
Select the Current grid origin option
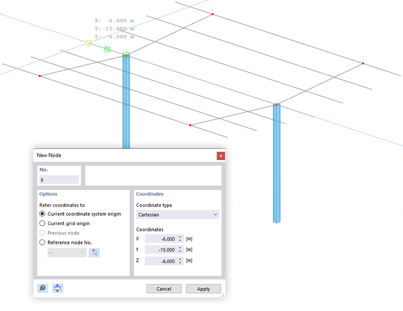(42, 223)
